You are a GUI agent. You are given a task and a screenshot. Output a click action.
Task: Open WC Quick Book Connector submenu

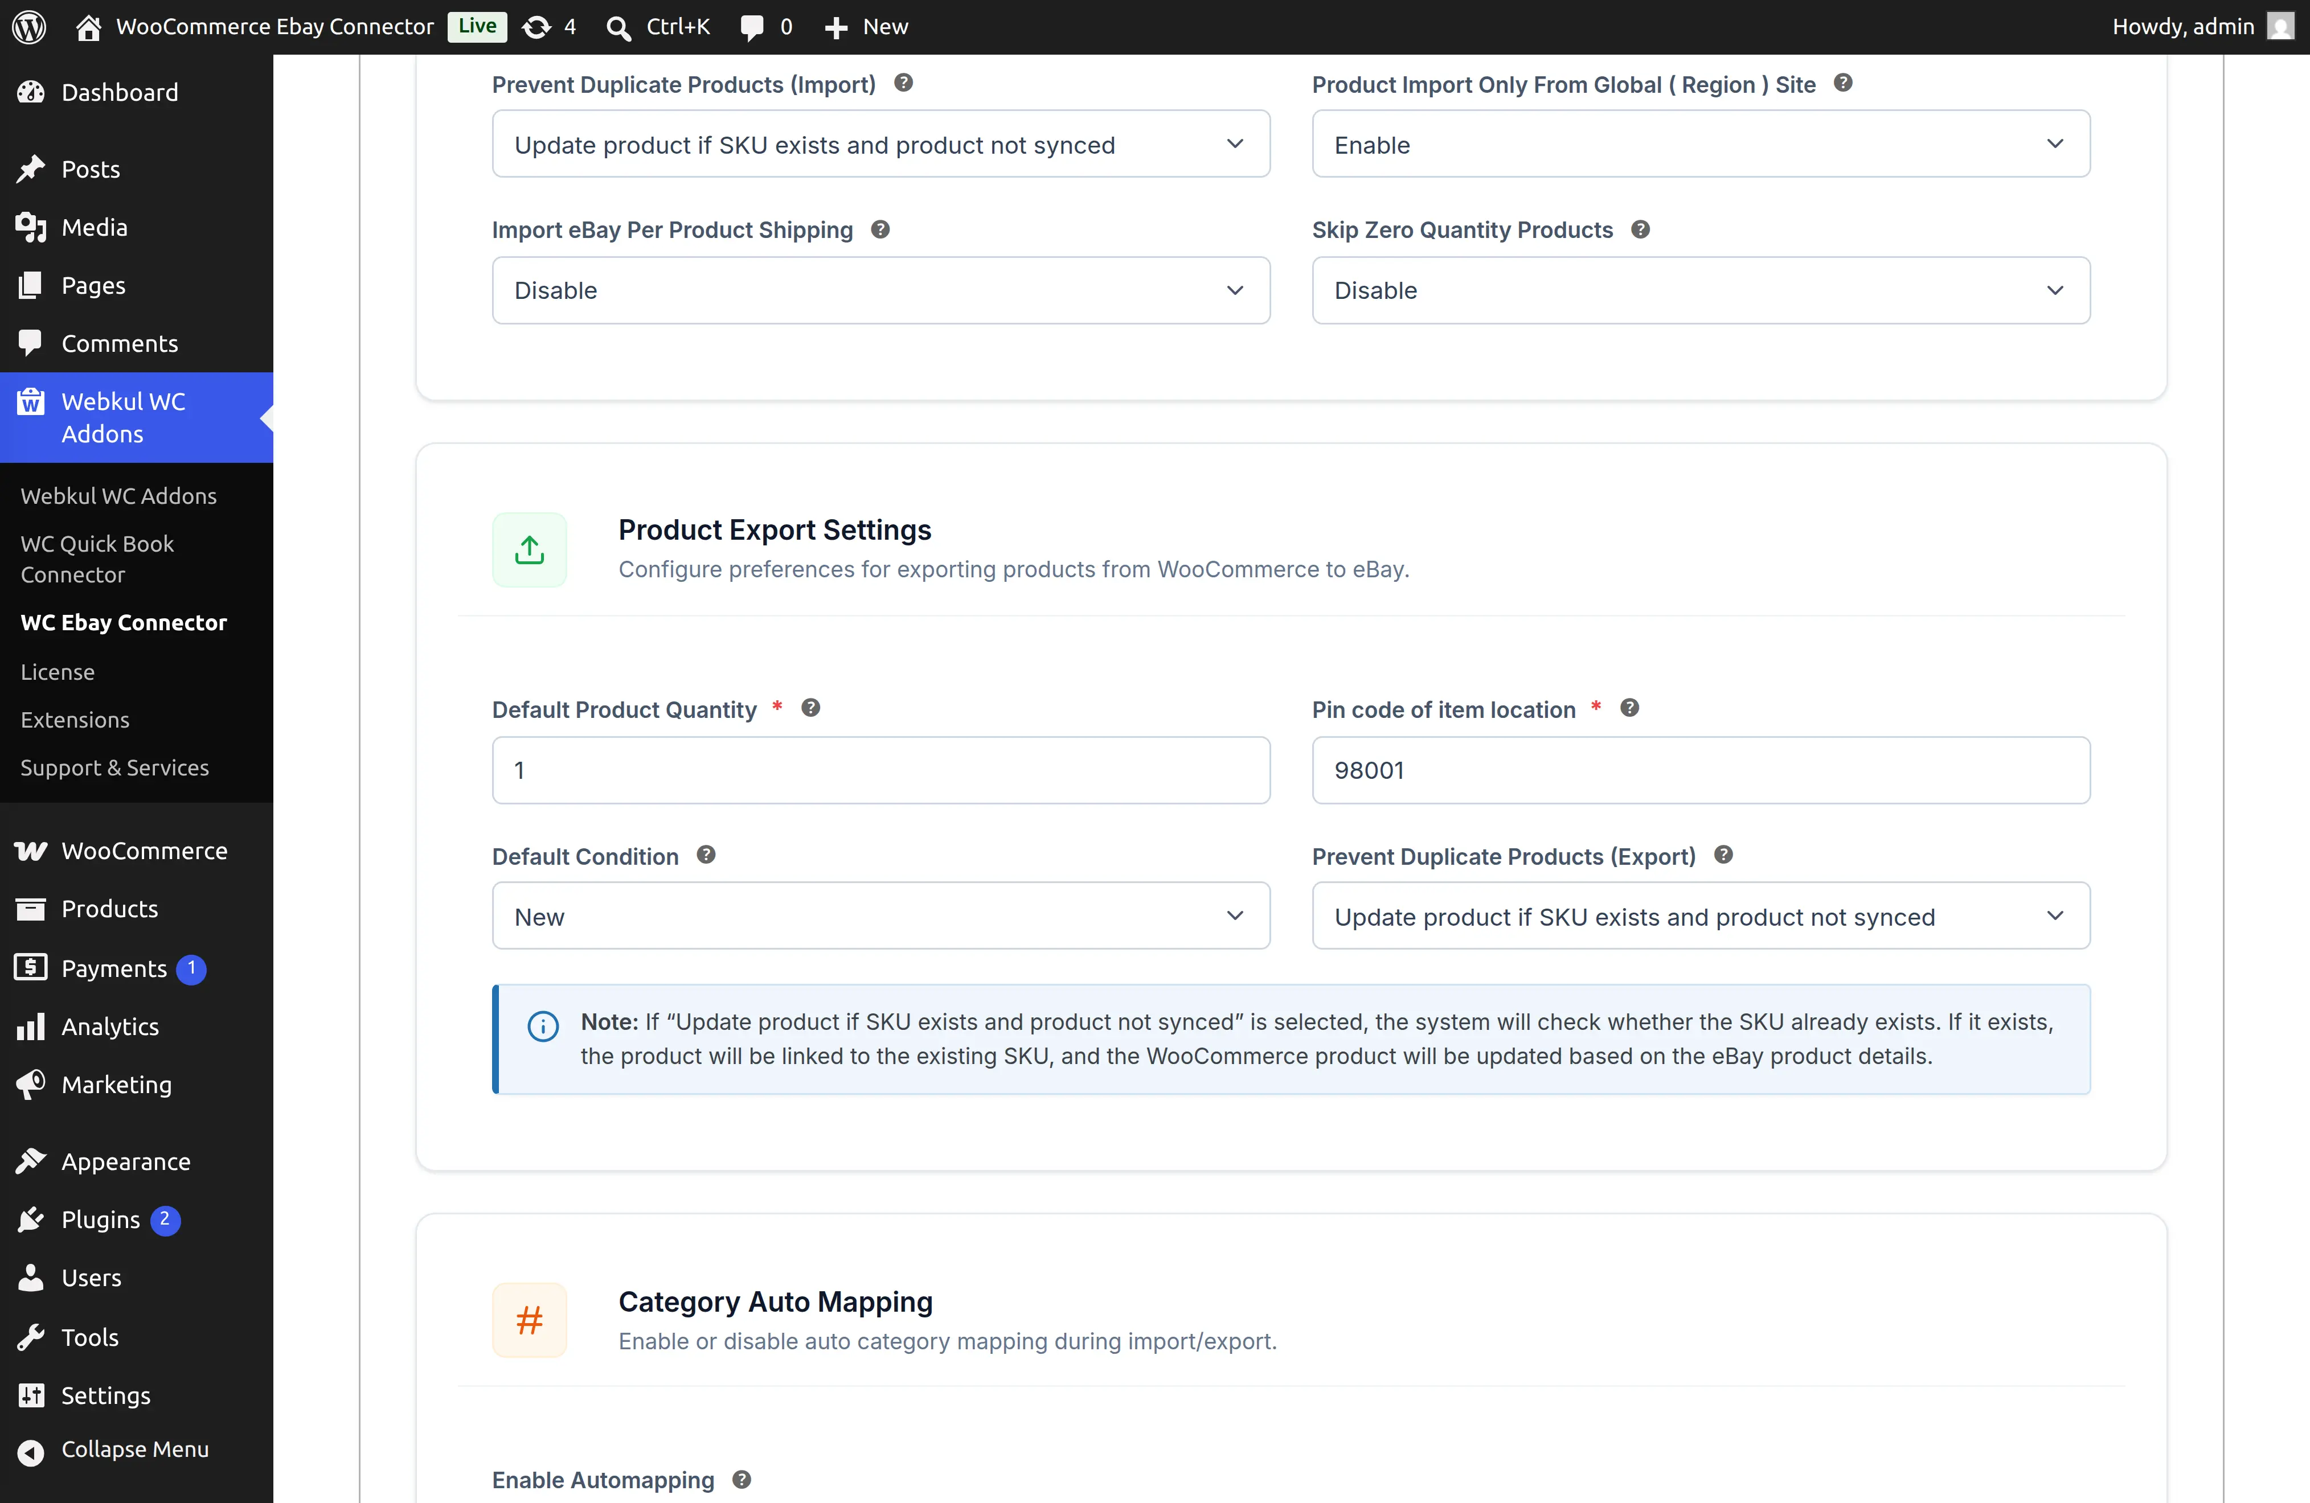click(x=97, y=559)
